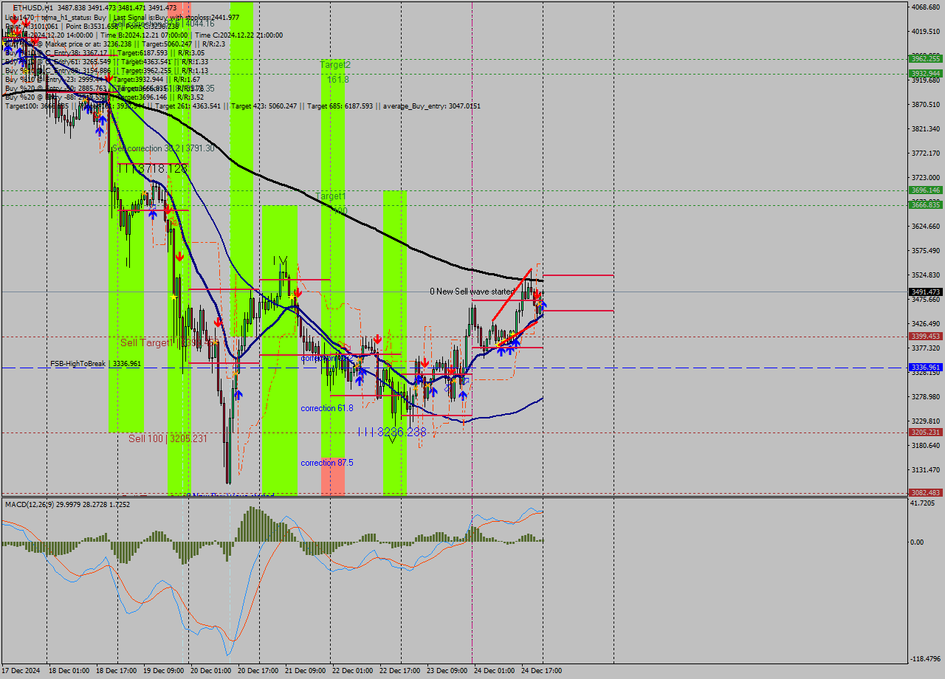
Task: Click the Target2 annotation label
Action: click(335, 65)
